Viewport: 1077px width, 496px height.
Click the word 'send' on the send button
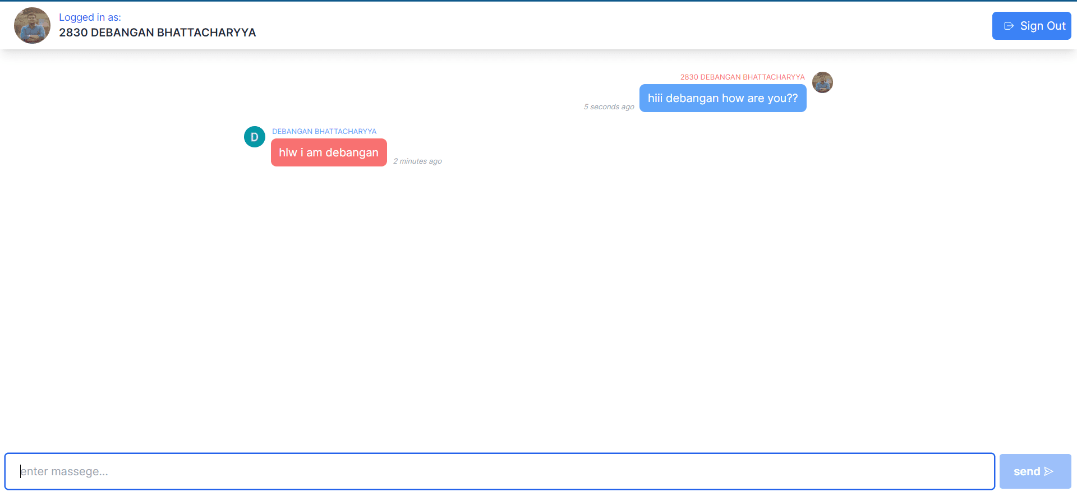[1027, 471]
